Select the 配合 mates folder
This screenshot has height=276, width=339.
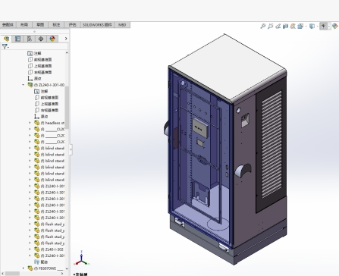tap(41, 262)
